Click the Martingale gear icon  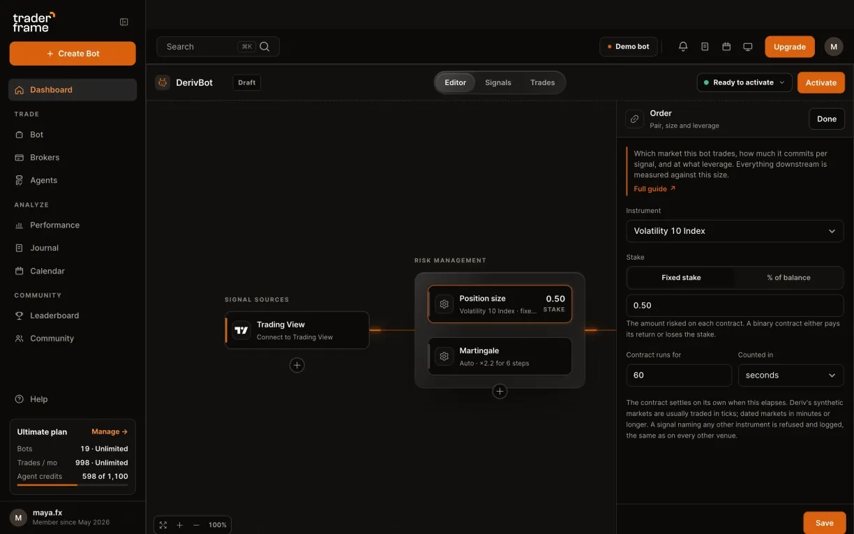(444, 357)
